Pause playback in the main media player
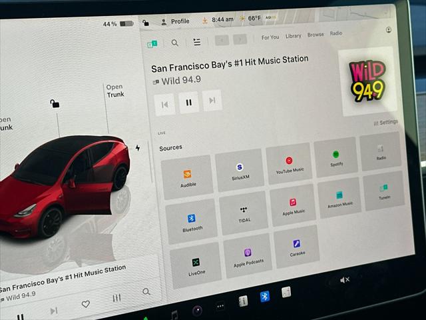Viewport: 426px width, 320px height. [189, 102]
